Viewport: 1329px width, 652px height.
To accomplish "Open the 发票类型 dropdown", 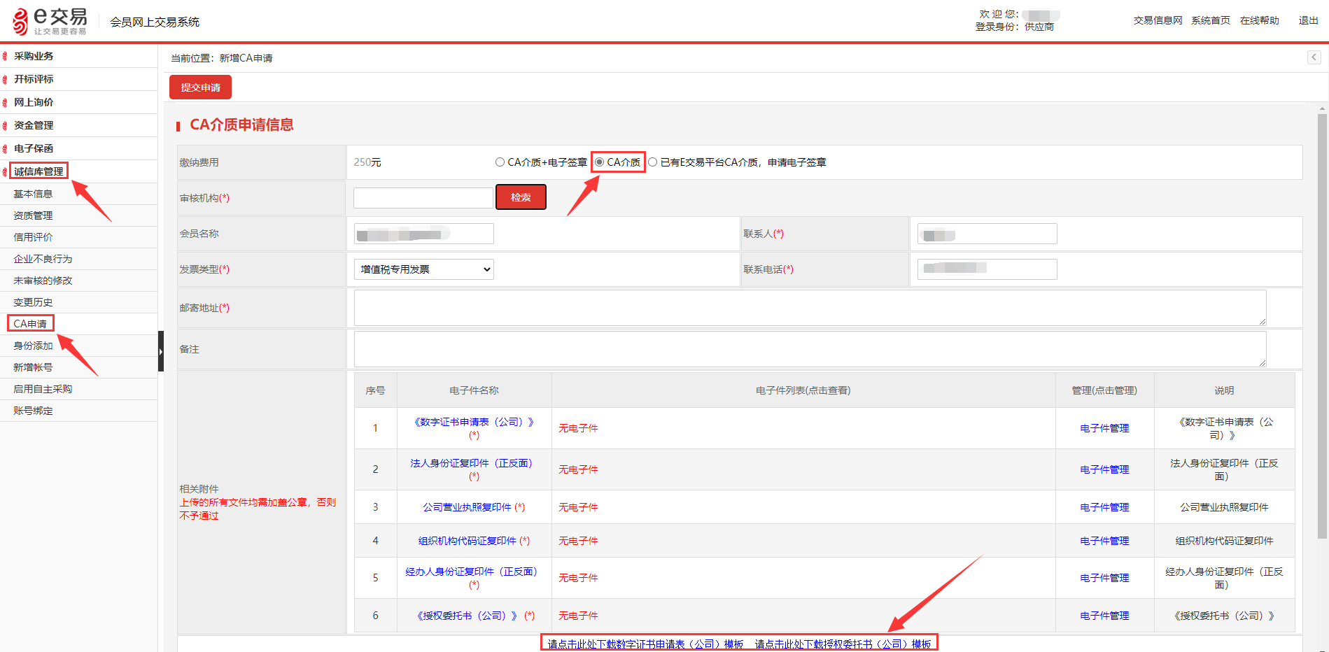I will click(x=424, y=269).
